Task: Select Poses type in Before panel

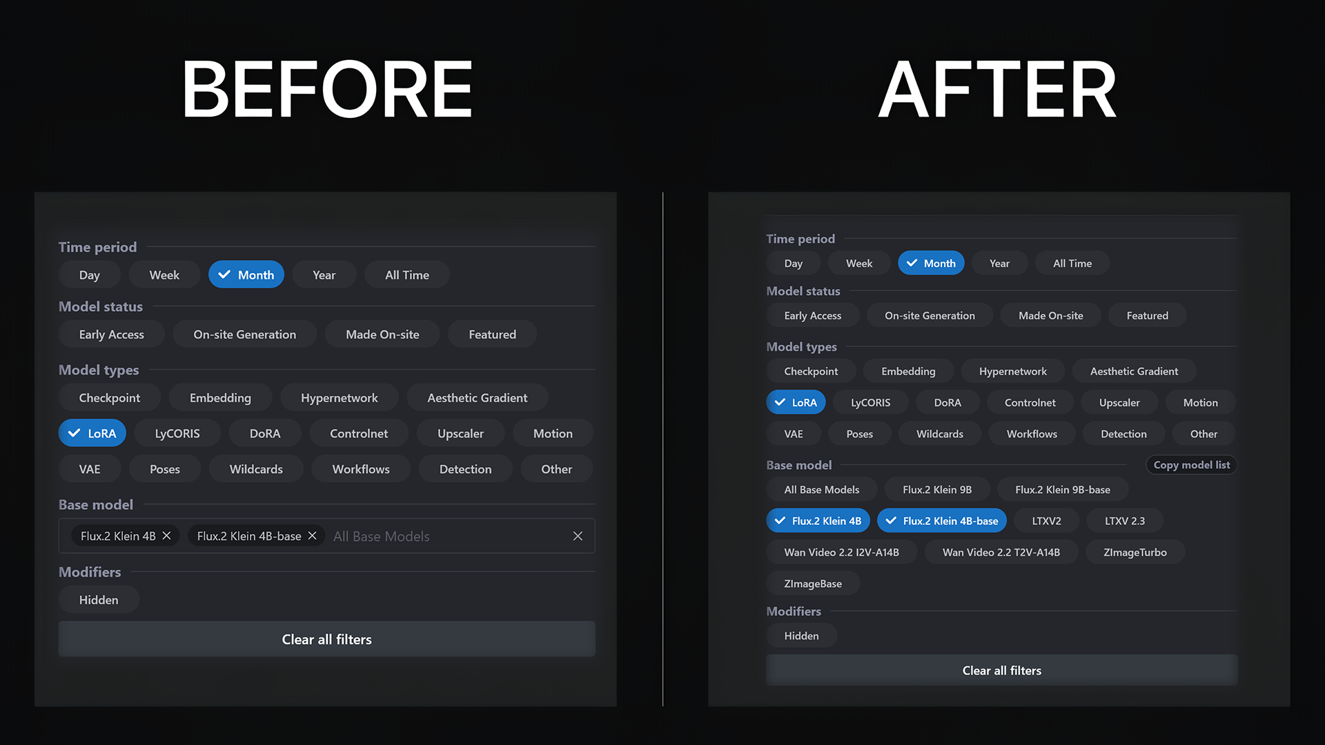Action: pyautogui.click(x=165, y=469)
